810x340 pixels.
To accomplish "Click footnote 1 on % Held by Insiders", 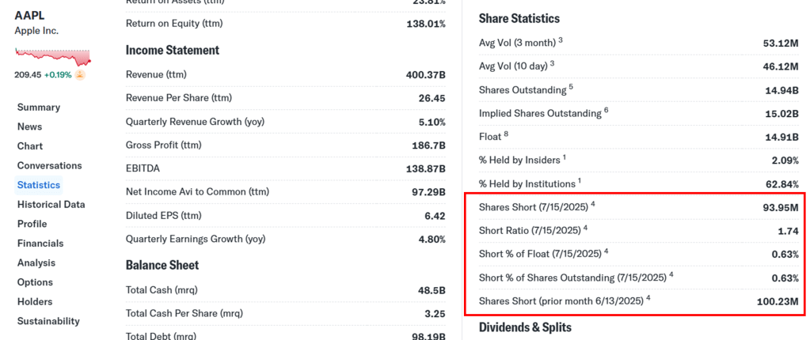I will pyautogui.click(x=565, y=157).
